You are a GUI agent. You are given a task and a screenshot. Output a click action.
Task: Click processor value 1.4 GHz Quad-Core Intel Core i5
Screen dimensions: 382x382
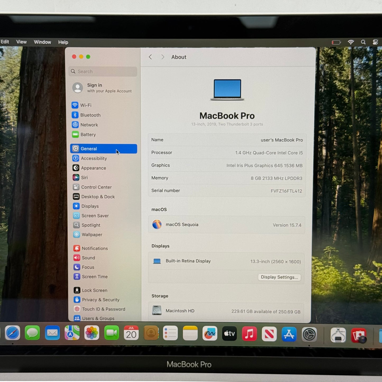tap(269, 153)
